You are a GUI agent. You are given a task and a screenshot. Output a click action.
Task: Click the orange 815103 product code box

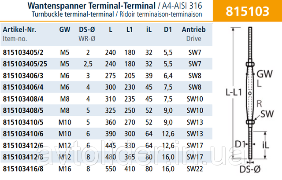(247, 11)
